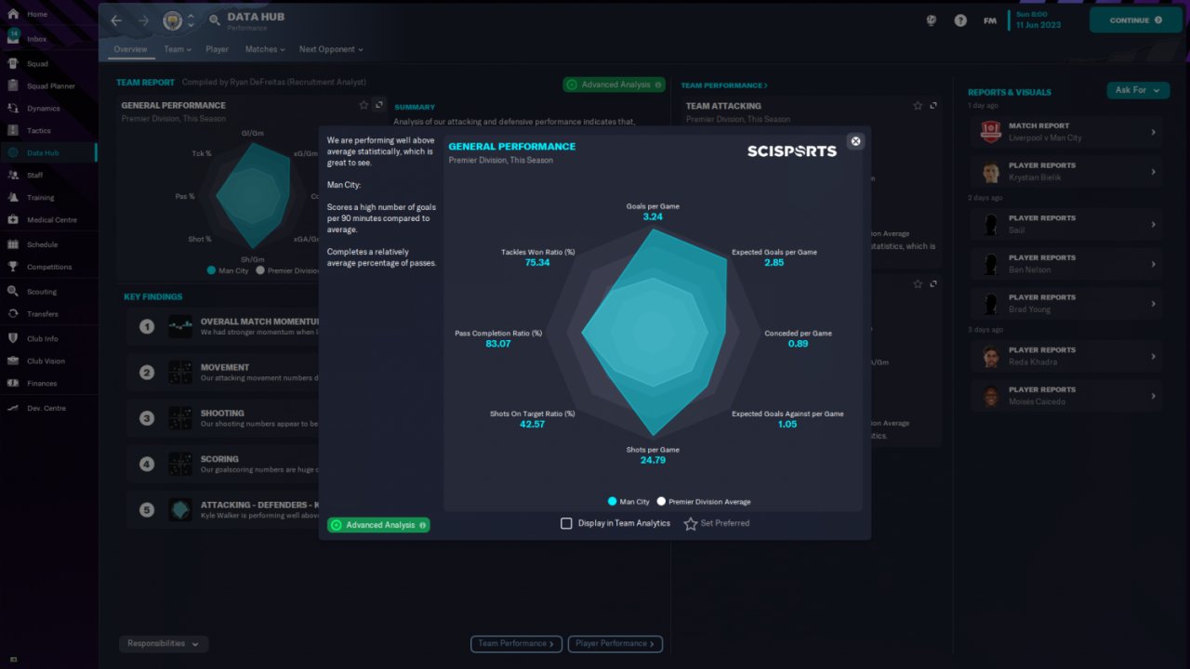This screenshot has height=669, width=1190.
Task: Open the Dynamics sidebar icon
Action: coord(13,109)
